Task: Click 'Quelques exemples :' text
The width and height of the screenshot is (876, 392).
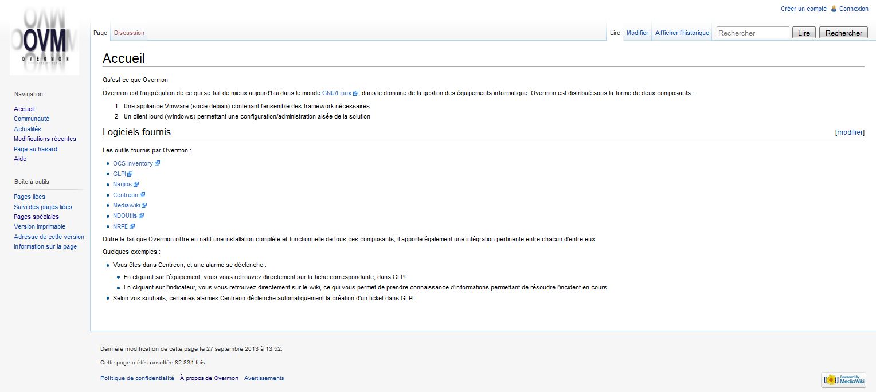Action: click(131, 252)
